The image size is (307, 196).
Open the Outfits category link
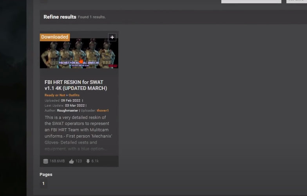coord(74,95)
